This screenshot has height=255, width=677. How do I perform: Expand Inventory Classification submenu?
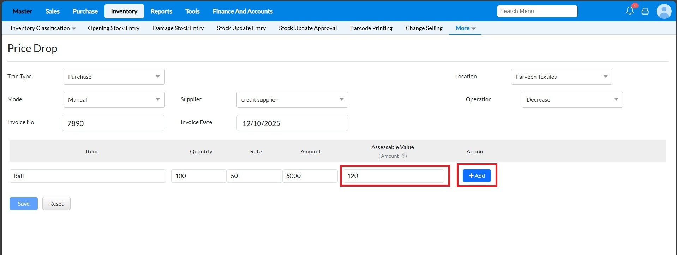point(43,28)
